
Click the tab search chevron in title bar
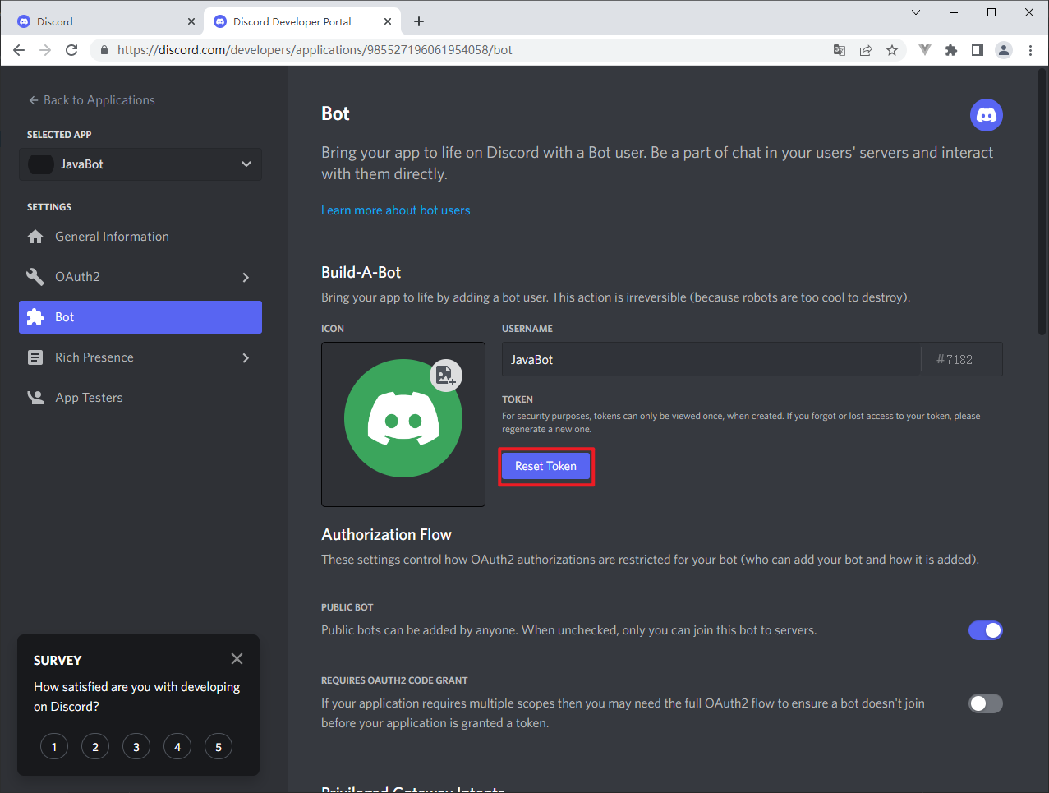click(x=916, y=12)
